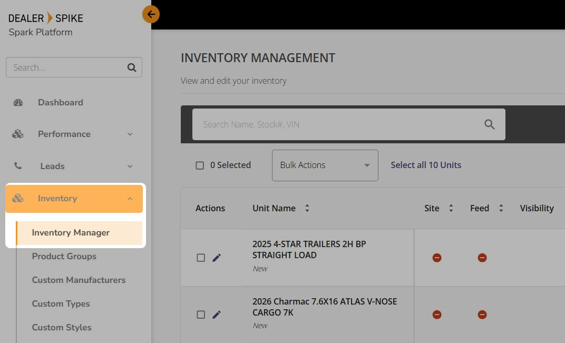Click the inventory search magnifier icon
This screenshot has width=565, height=343.
pos(489,124)
